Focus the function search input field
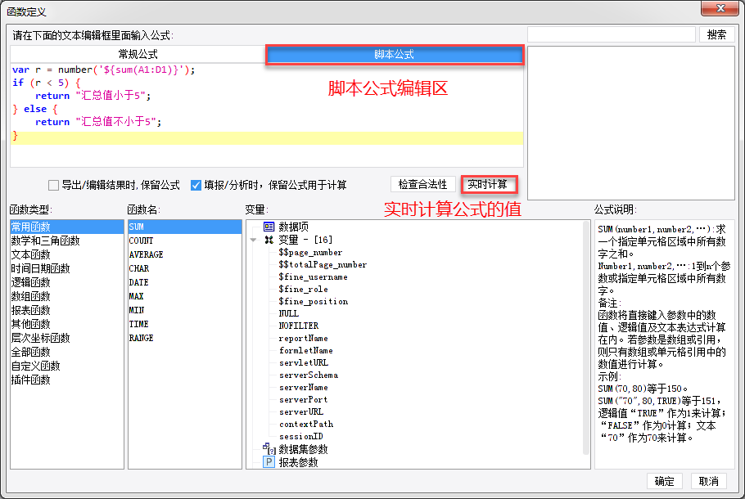Viewport: 745px width, 499px height. [x=612, y=34]
